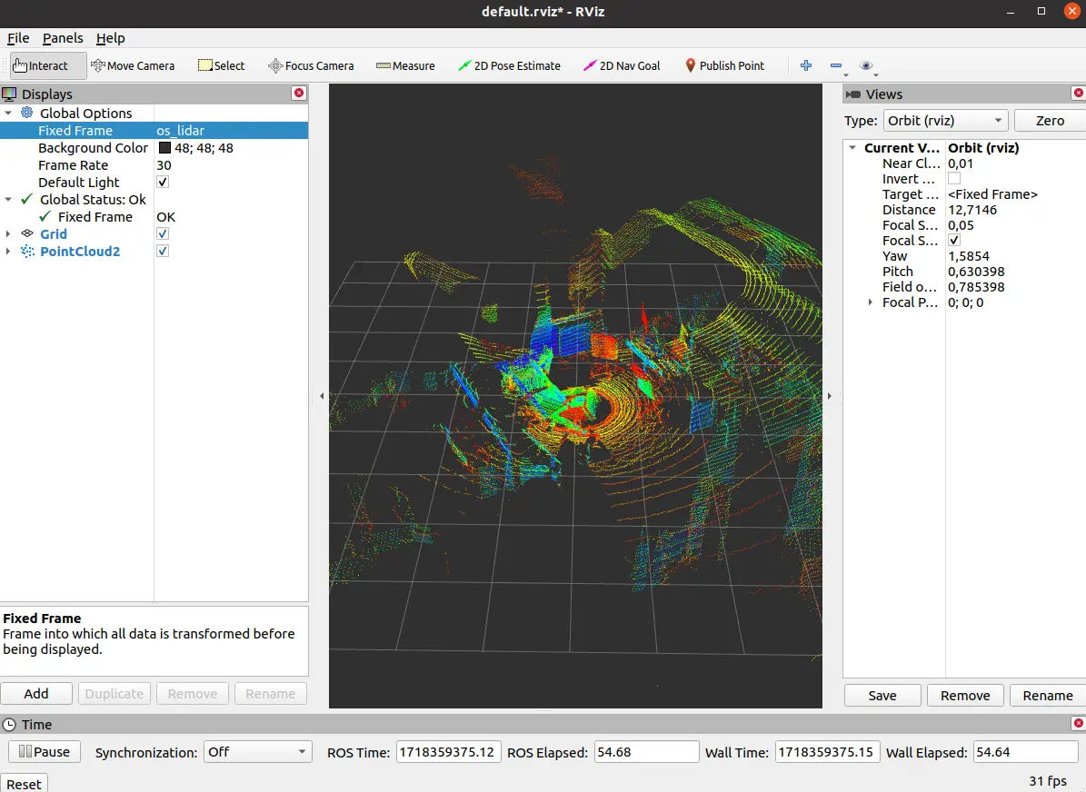Click the Add display button
The height and width of the screenshot is (792, 1086).
36,694
